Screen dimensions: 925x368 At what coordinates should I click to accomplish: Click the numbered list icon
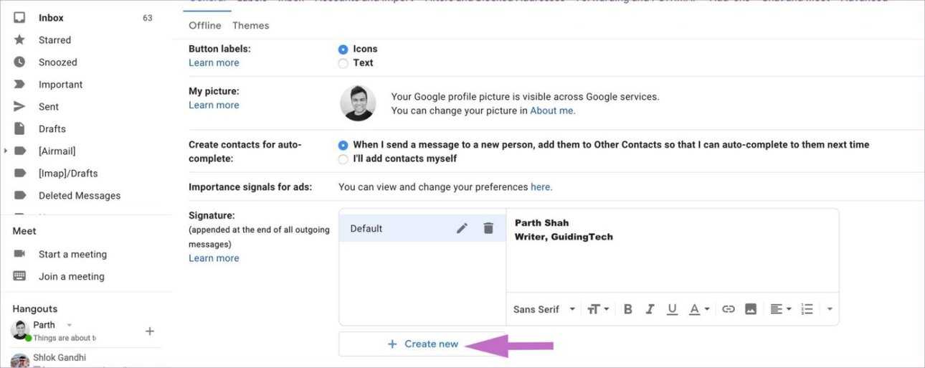[x=807, y=309]
